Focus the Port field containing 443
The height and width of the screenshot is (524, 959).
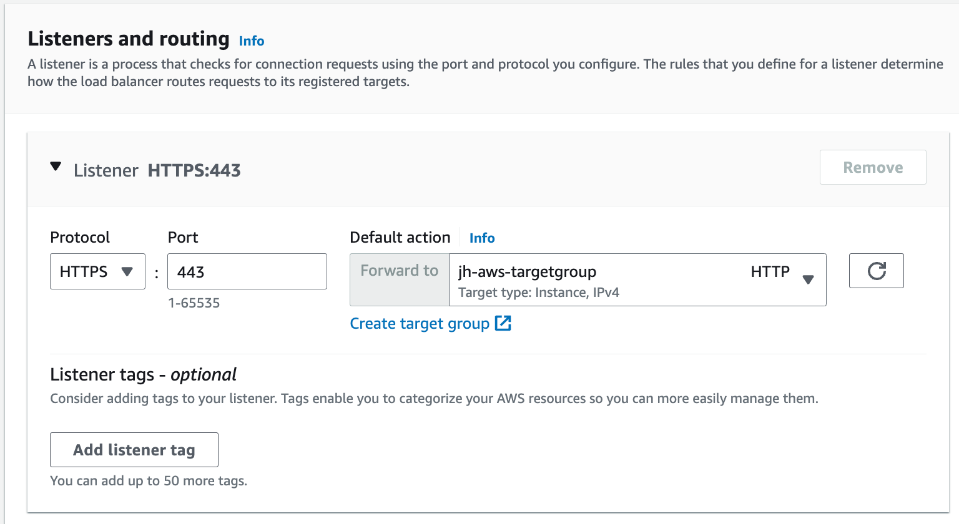tap(247, 271)
